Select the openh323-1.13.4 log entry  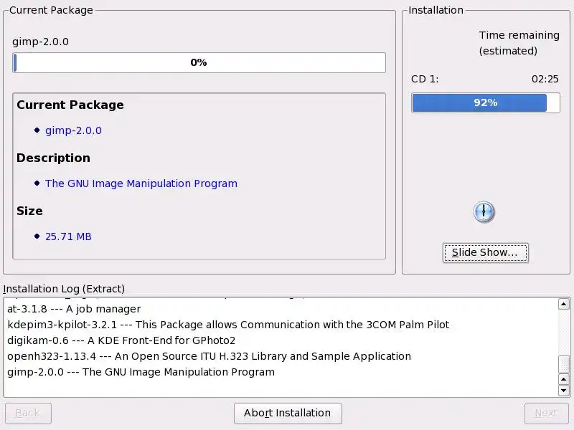(x=209, y=356)
